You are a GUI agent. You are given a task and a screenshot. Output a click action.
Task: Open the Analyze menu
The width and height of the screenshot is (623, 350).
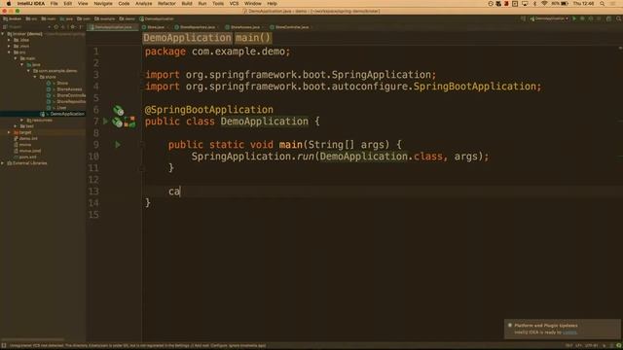tap(143, 4)
